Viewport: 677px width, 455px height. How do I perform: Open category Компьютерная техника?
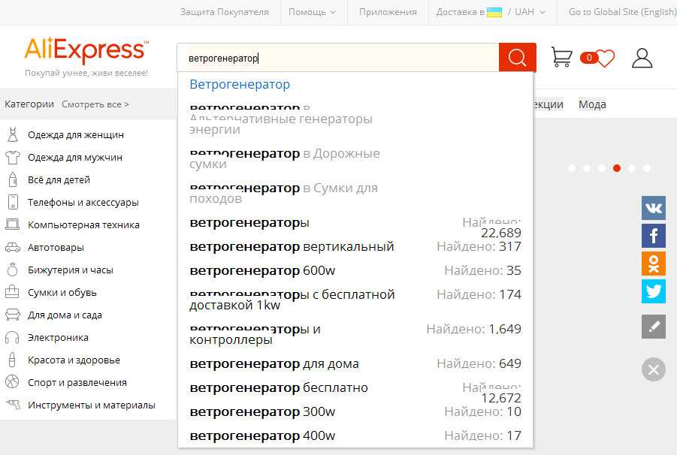click(83, 224)
